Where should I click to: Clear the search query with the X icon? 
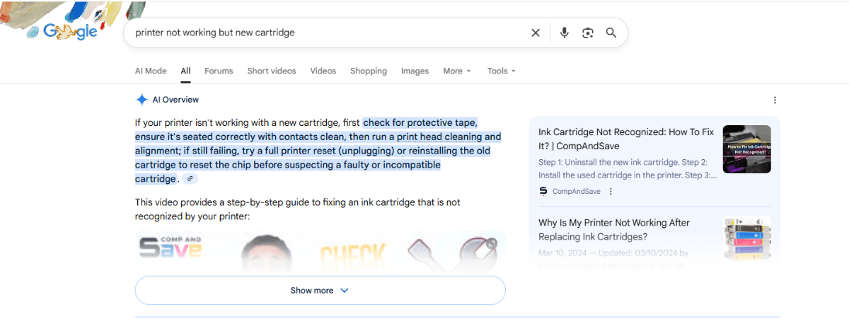click(536, 33)
